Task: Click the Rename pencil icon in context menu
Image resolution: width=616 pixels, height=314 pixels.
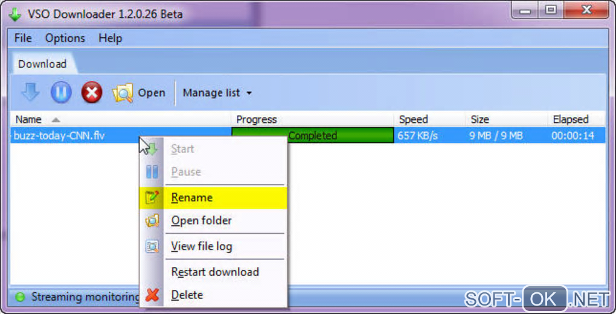Action: pyautogui.click(x=152, y=197)
